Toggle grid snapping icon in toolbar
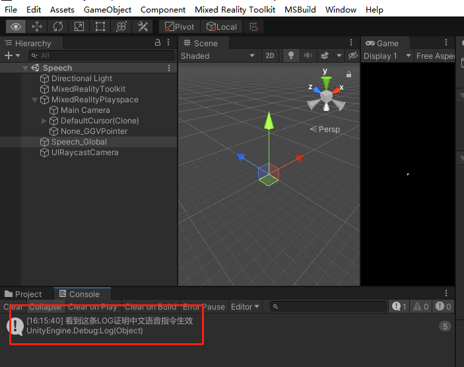Viewport: 464px width, 367px height. click(253, 26)
